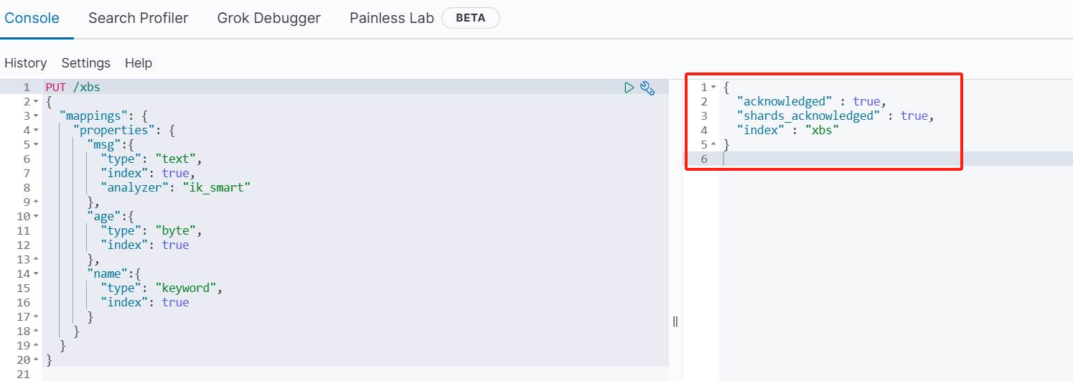Screen dimensions: 1073x381
Task: Collapse the "name" object at line 14
Action: pyautogui.click(x=36, y=274)
